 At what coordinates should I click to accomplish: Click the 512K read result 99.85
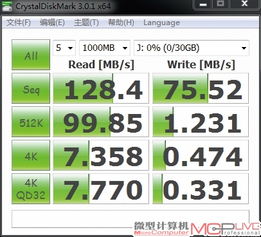point(101,122)
